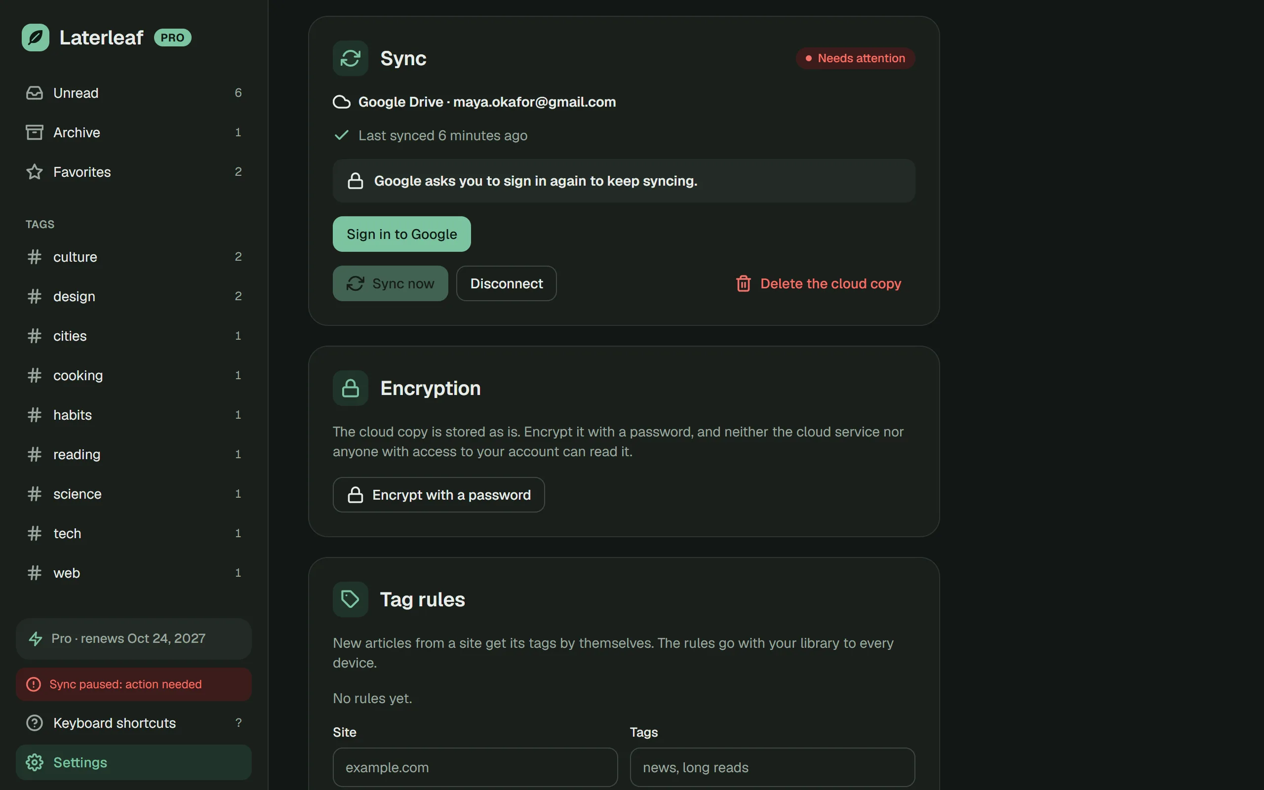
Task: Open Keyboard shortcuts help
Action: (134, 723)
